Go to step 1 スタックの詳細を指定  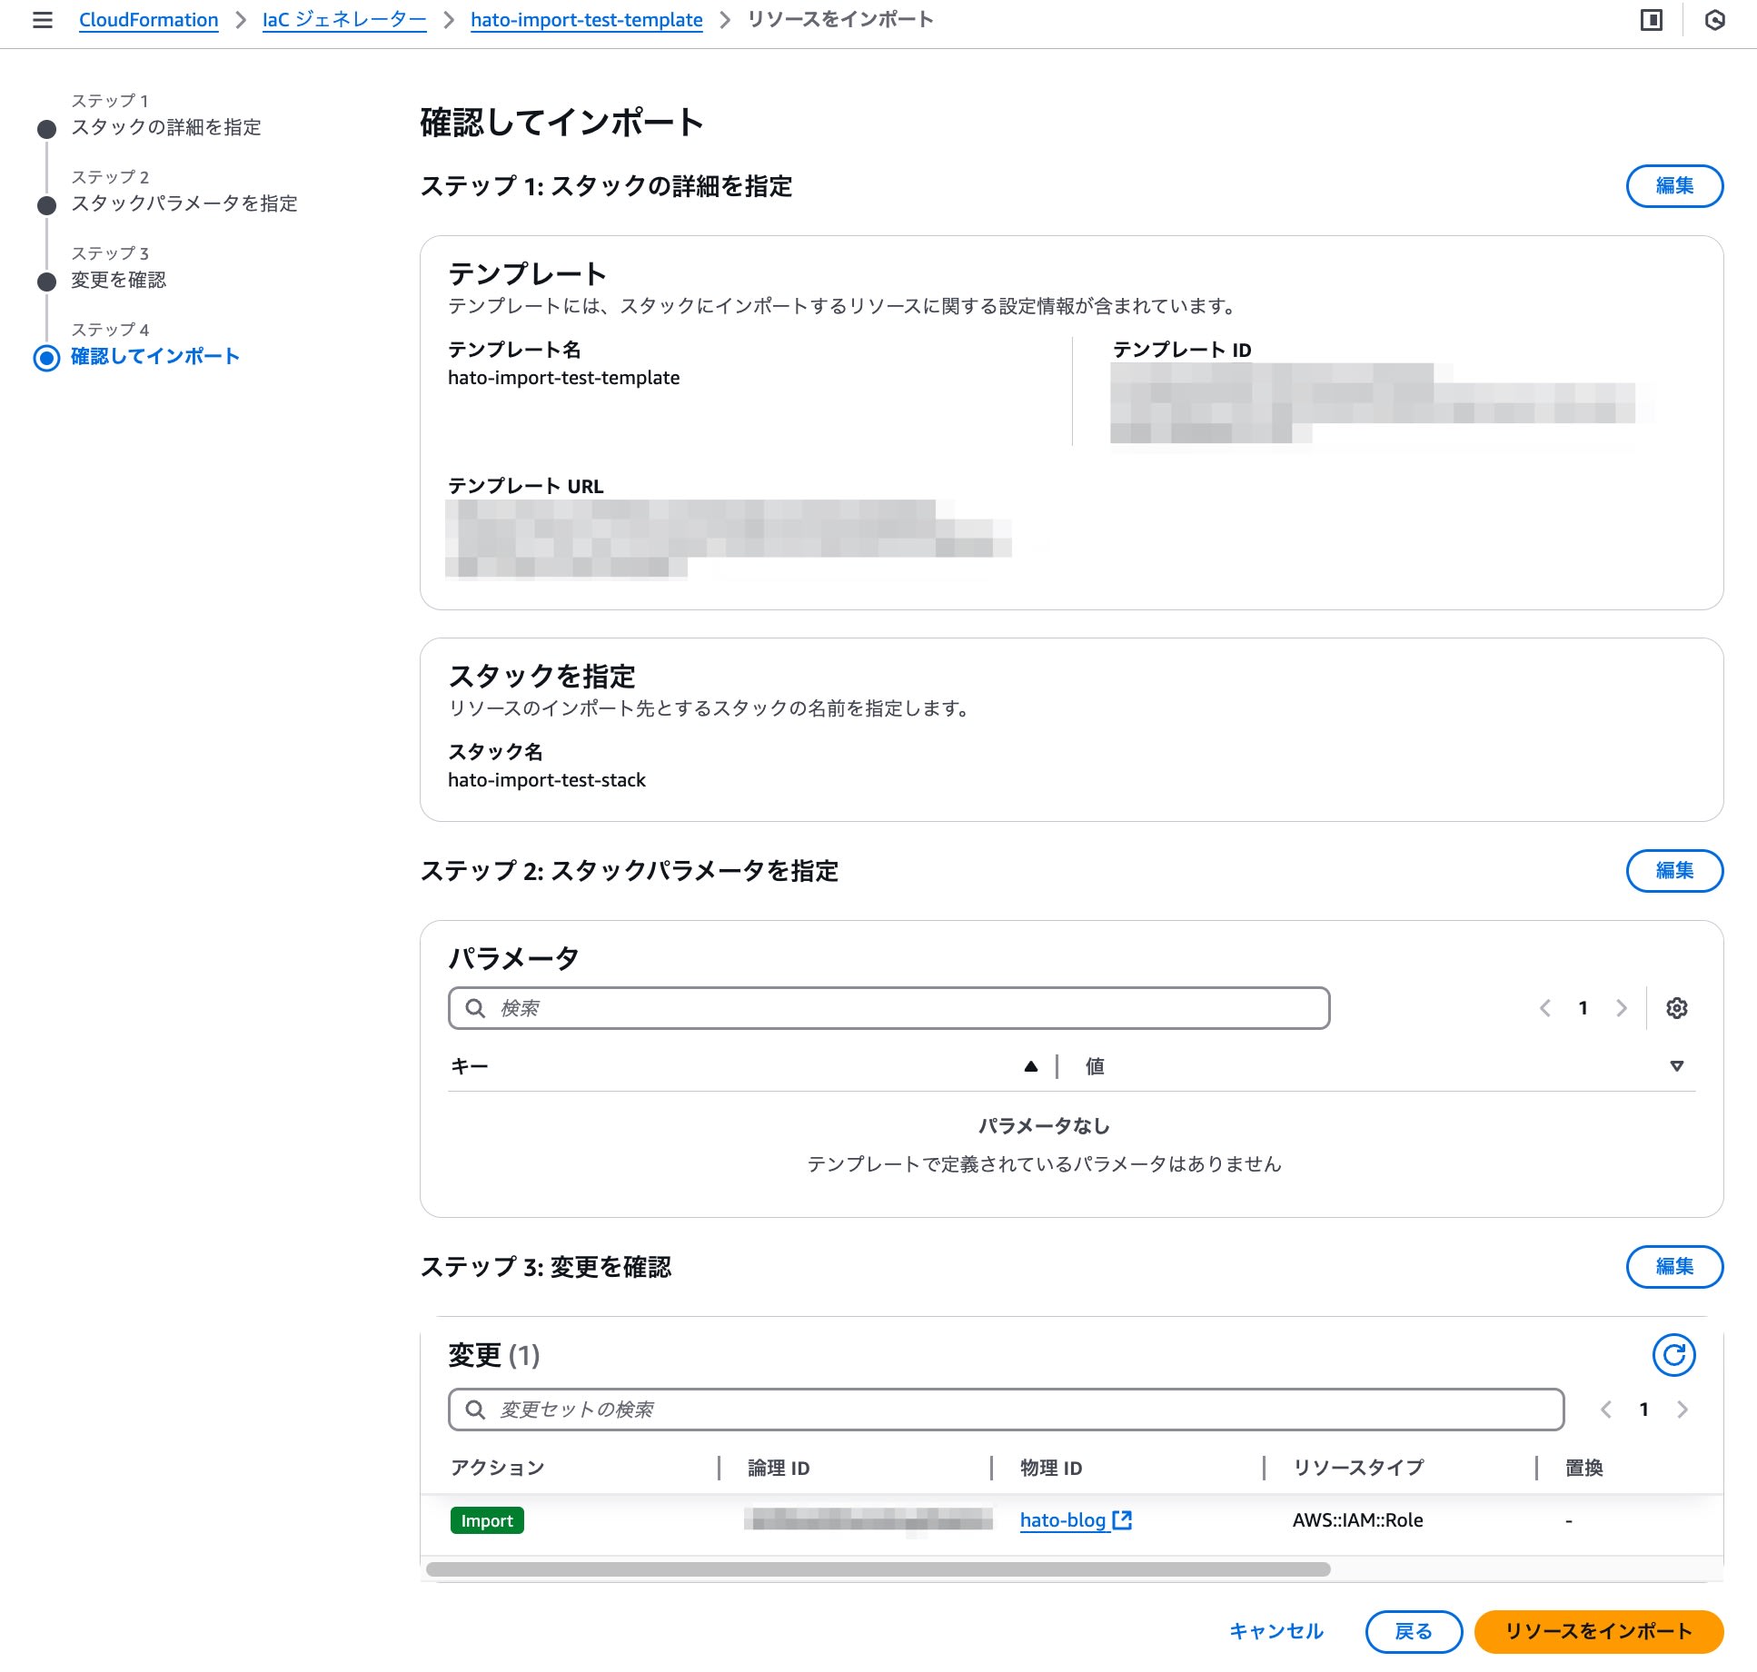click(x=166, y=127)
